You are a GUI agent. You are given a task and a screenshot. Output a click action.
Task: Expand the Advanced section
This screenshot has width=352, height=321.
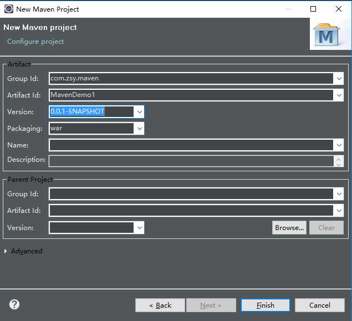point(6,251)
